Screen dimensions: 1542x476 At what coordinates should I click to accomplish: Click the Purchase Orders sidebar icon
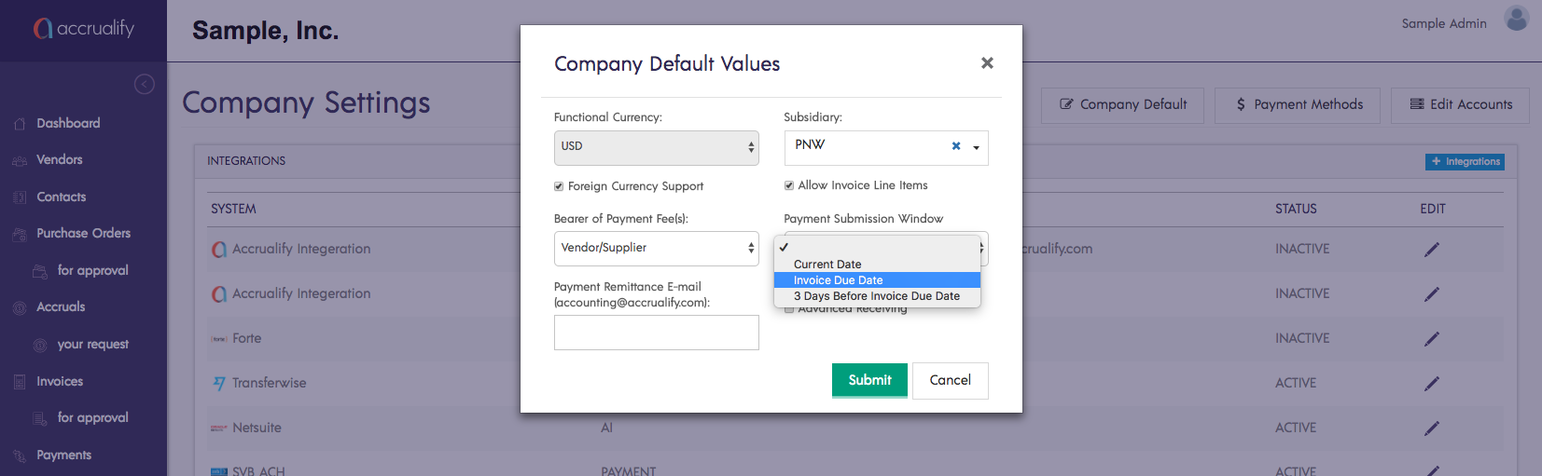[x=20, y=234]
